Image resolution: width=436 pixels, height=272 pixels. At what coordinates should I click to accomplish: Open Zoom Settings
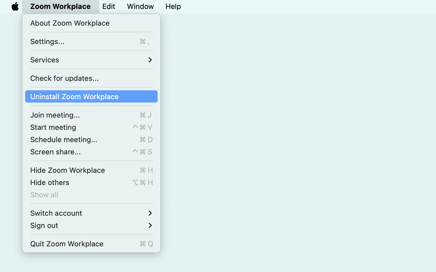(x=47, y=42)
